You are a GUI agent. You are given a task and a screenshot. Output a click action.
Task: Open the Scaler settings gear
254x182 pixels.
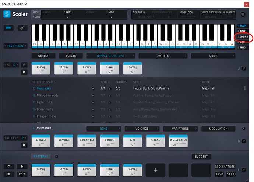tap(243, 14)
